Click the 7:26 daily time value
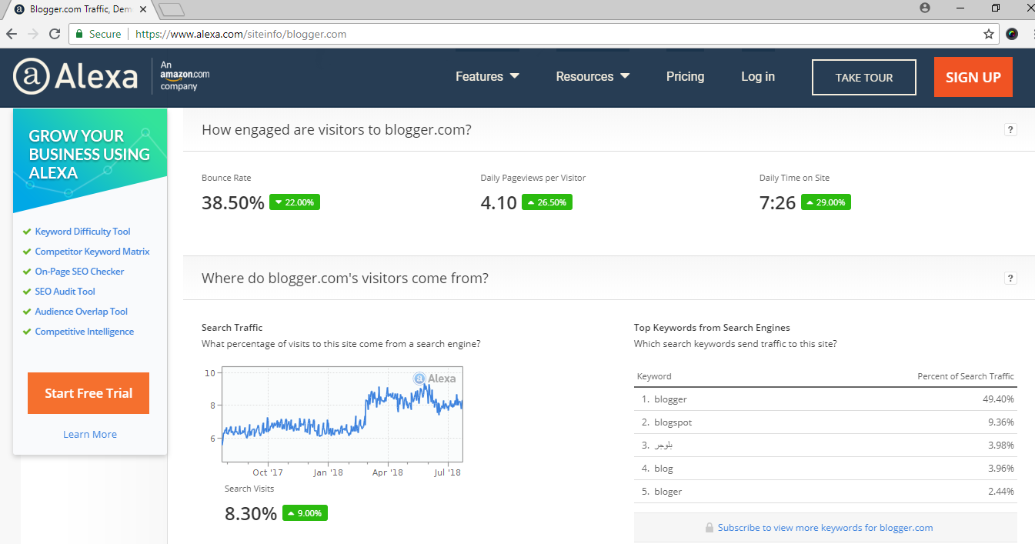 [777, 203]
